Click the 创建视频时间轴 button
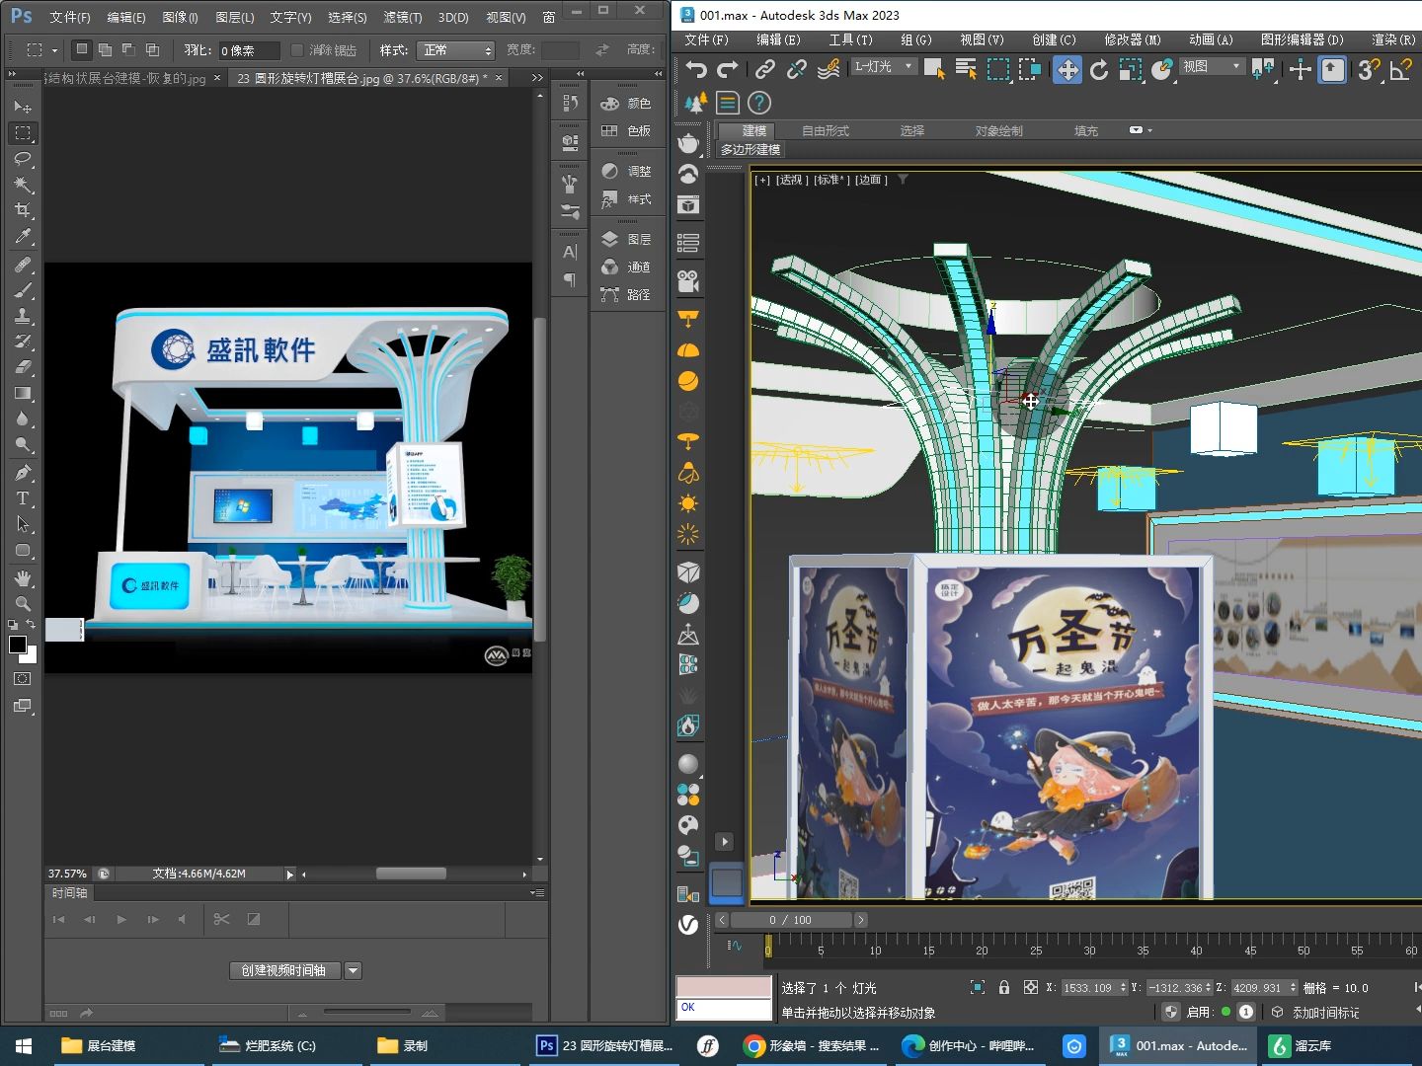 284,970
